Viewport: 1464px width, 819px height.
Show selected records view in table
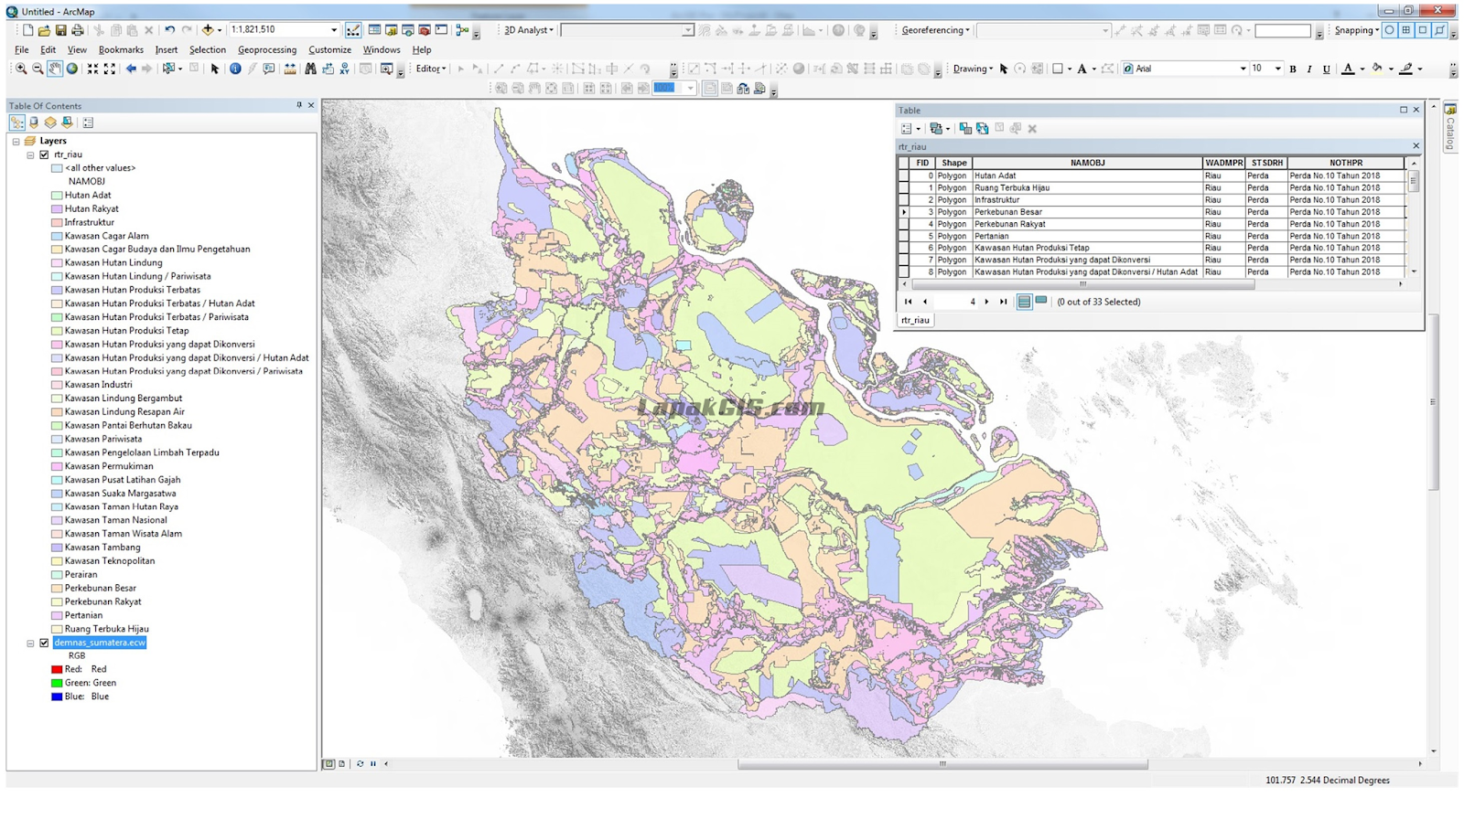pos(1041,301)
